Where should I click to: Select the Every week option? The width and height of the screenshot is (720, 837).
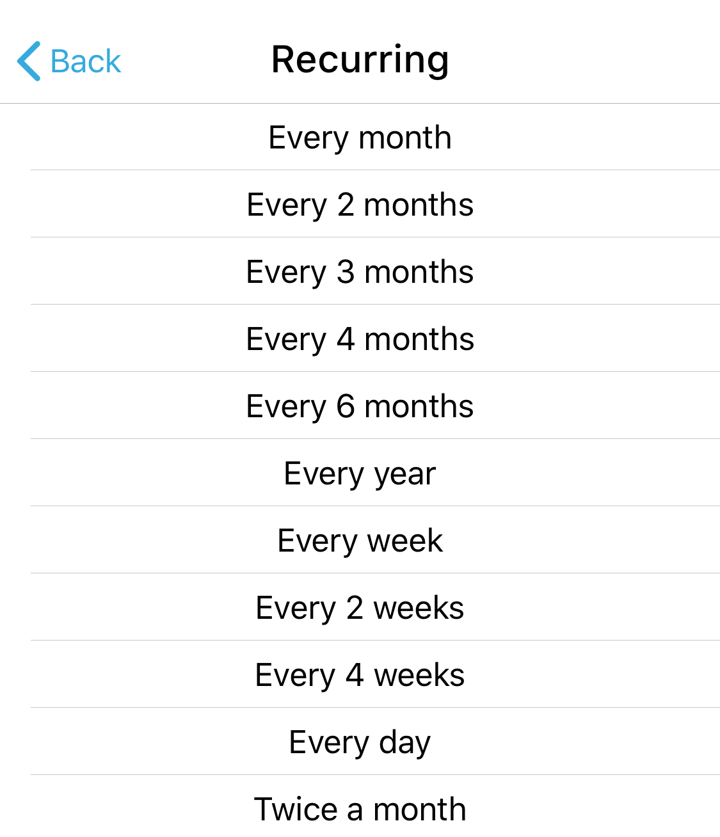(360, 541)
